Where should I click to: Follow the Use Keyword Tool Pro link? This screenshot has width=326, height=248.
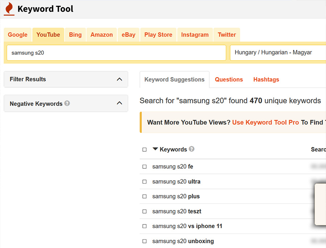pyautogui.click(x=266, y=122)
